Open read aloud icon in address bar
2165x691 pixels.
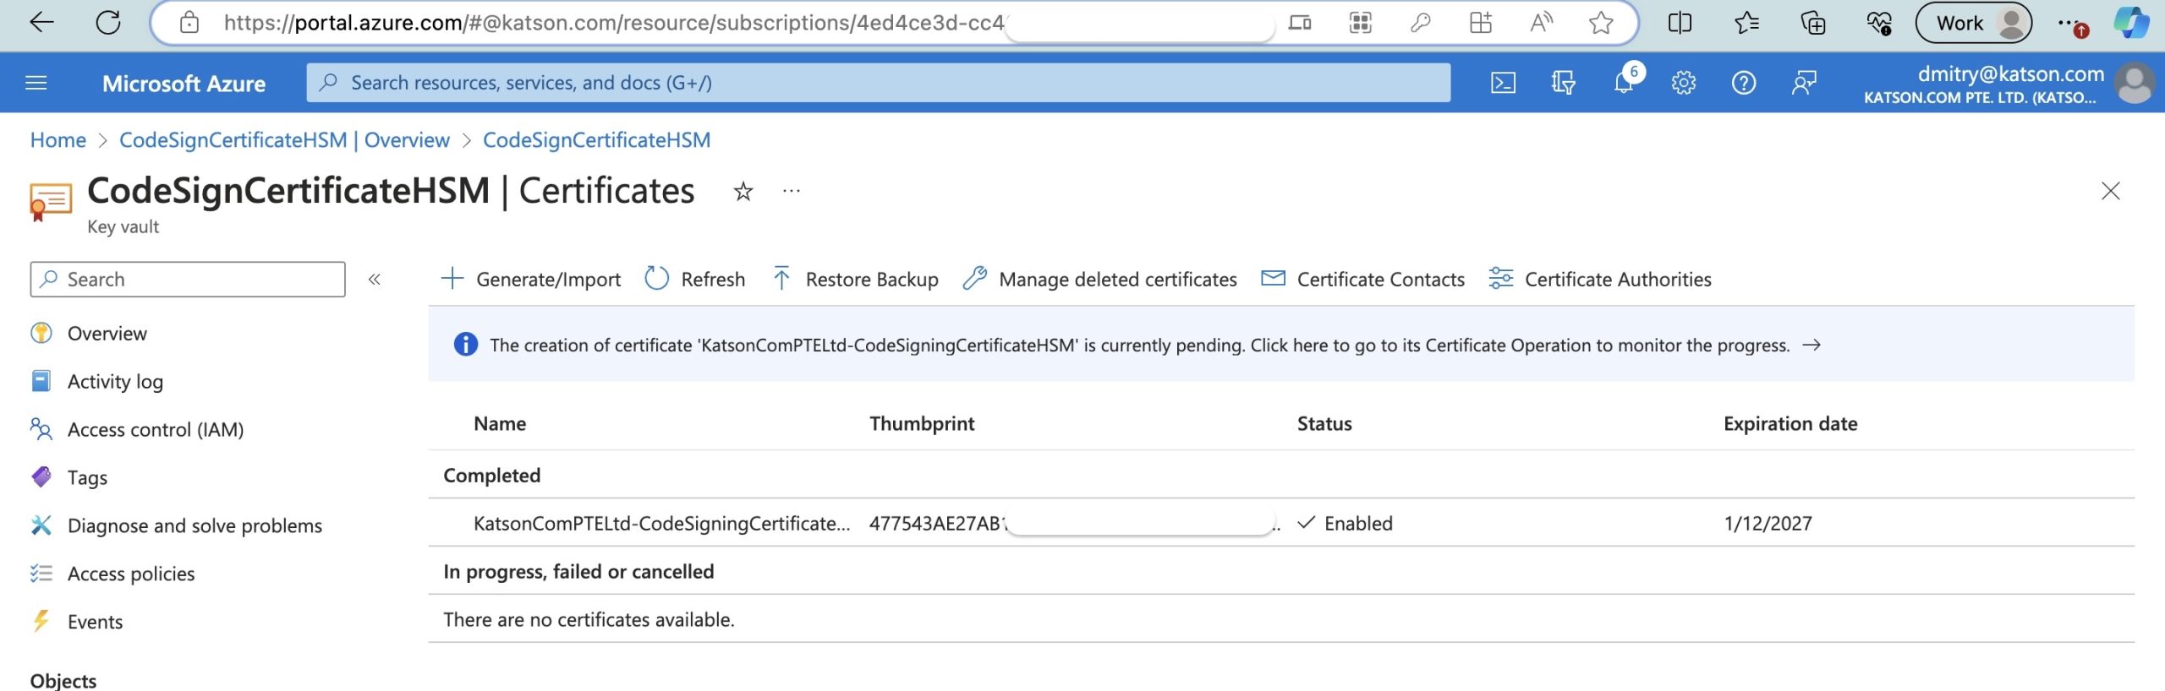[x=1541, y=23]
